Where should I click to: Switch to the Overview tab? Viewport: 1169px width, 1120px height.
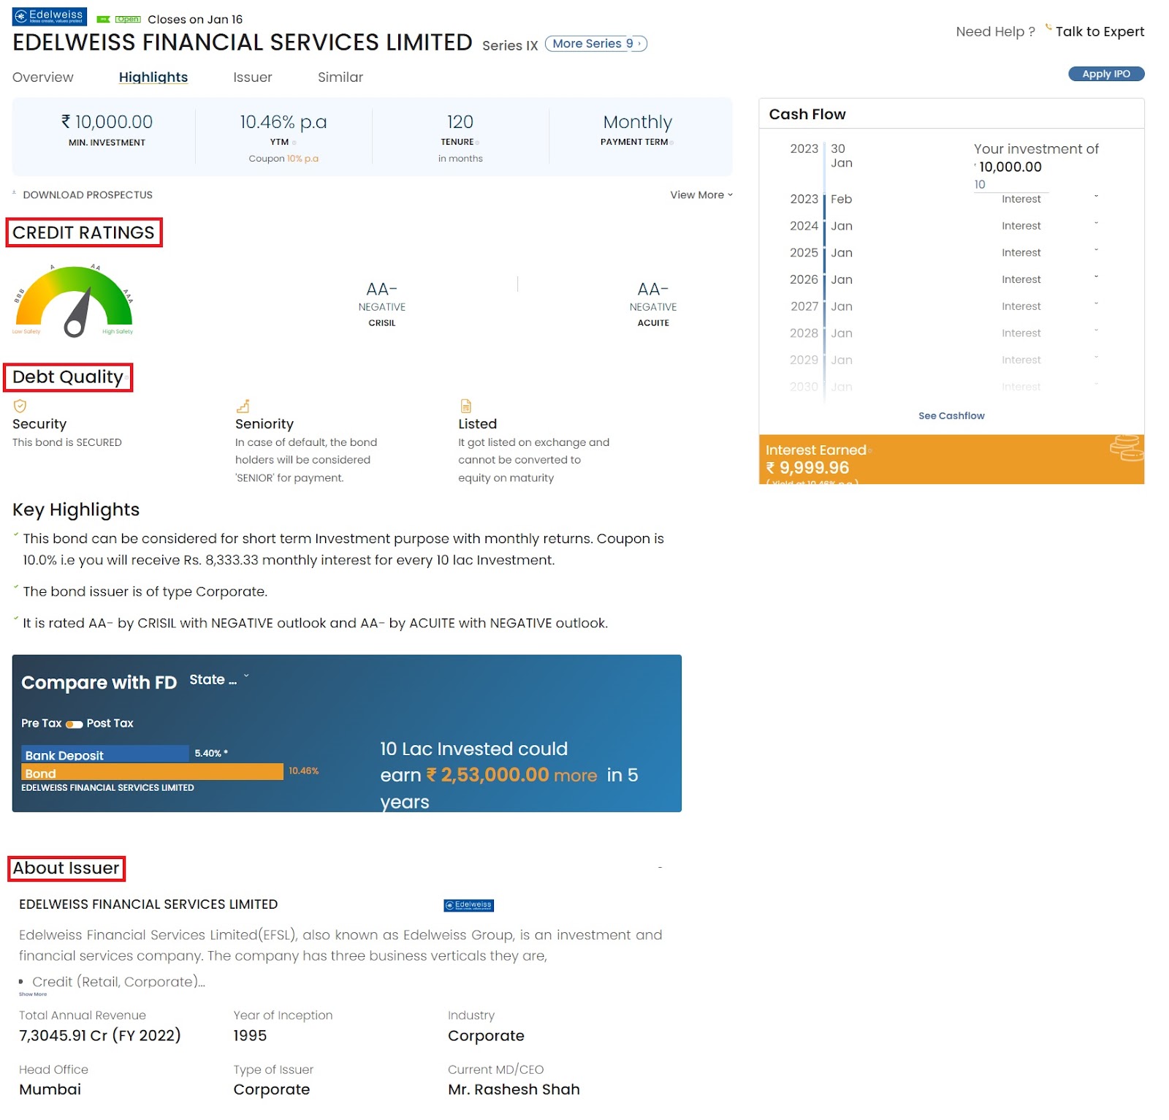[43, 77]
